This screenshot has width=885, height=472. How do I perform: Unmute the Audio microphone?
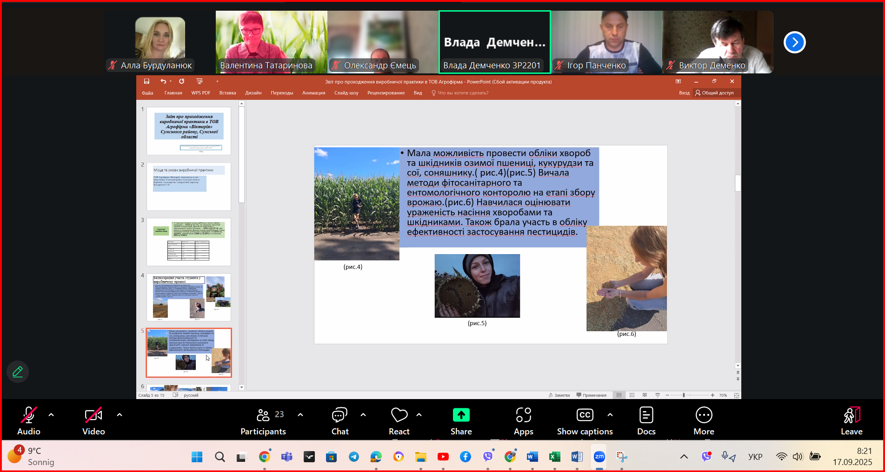tap(29, 421)
